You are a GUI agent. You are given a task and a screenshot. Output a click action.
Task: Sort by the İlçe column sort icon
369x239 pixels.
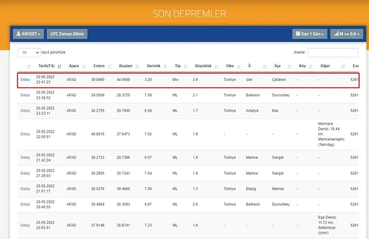[289, 66]
